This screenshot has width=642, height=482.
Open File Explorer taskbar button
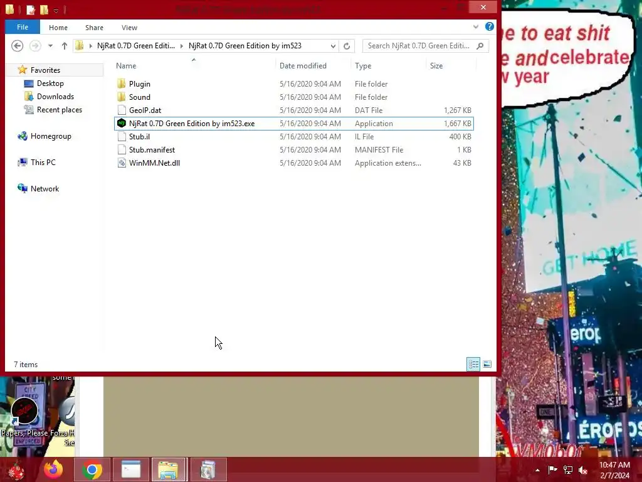[169, 469]
